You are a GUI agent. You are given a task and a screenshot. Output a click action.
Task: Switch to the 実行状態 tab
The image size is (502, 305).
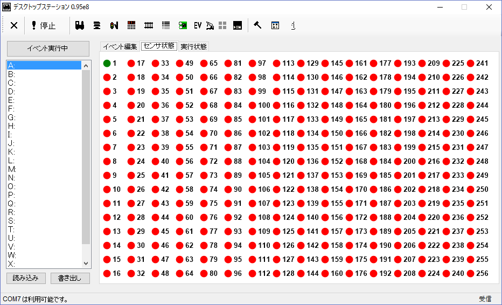pyautogui.click(x=194, y=47)
